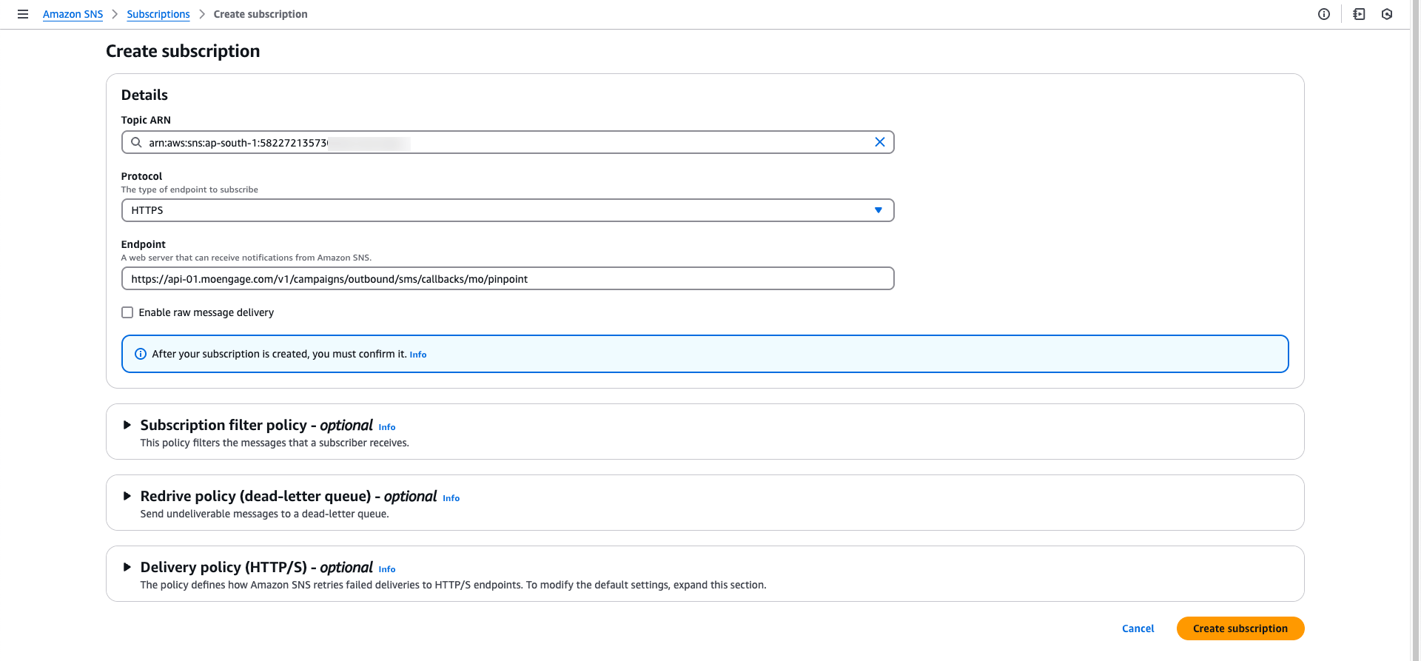Open the Protocol HTTPS dropdown

(508, 210)
